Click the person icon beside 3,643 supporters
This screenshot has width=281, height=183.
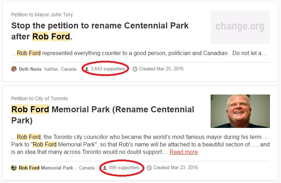(x=87, y=69)
